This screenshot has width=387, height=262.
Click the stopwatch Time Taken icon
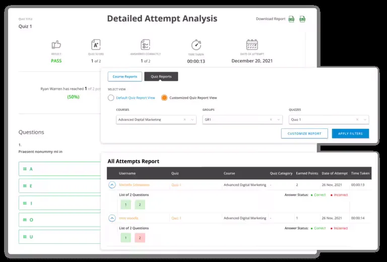[x=196, y=45]
